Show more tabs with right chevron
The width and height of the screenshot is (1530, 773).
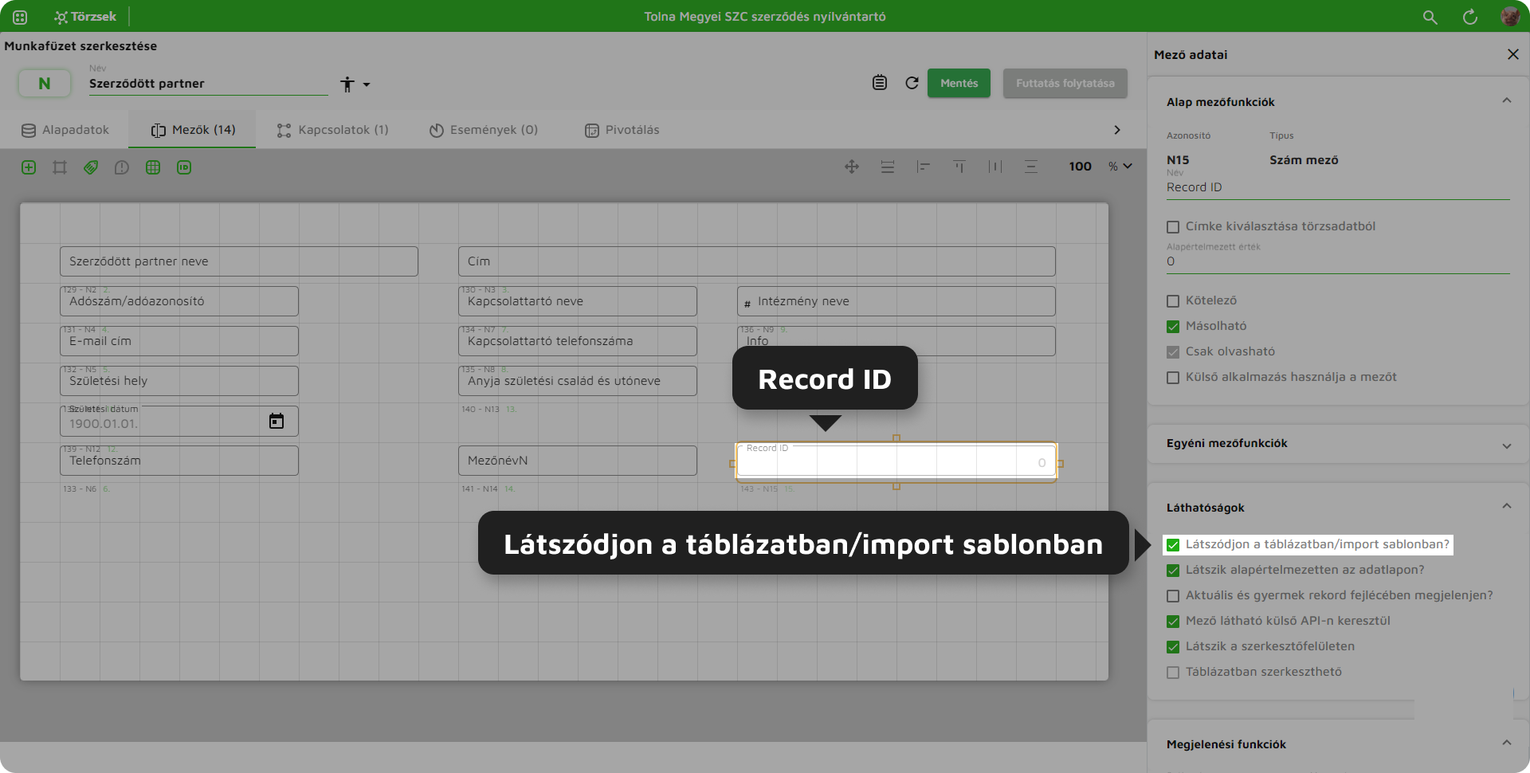tap(1117, 130)
